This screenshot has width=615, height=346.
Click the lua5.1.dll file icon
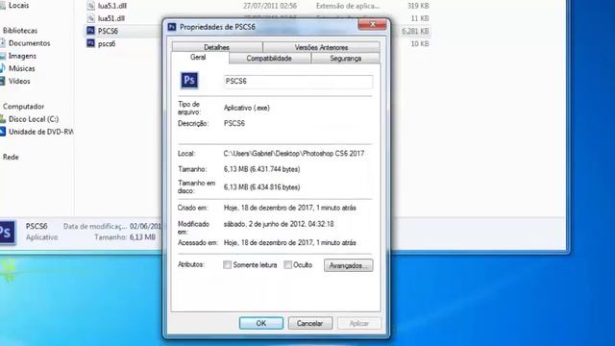click(90, 6)
